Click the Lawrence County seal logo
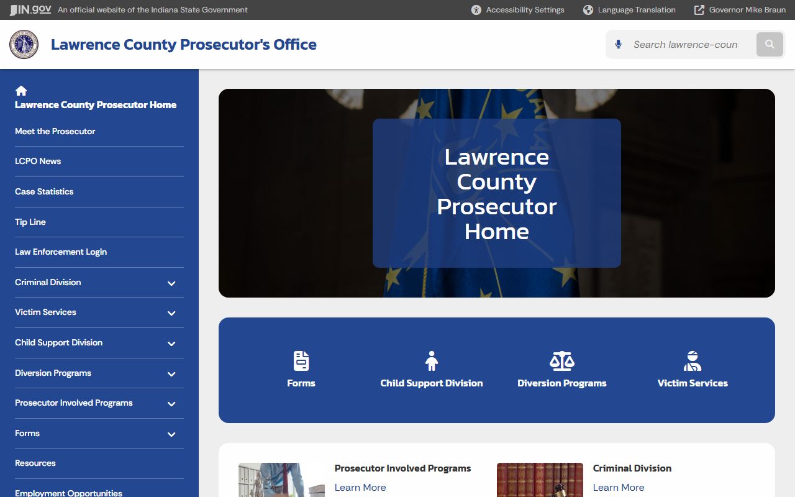Screen dimensions: 795x497 click(x=24, y=45)
